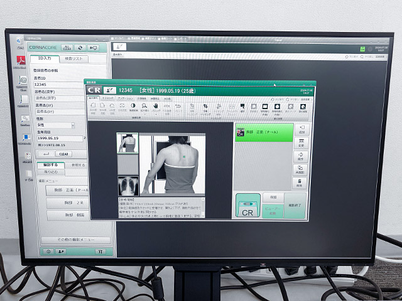The width and height of the screenshot is (402, 301).
Task: Switch to the ID入力 tab
Action: coord(45,58)
